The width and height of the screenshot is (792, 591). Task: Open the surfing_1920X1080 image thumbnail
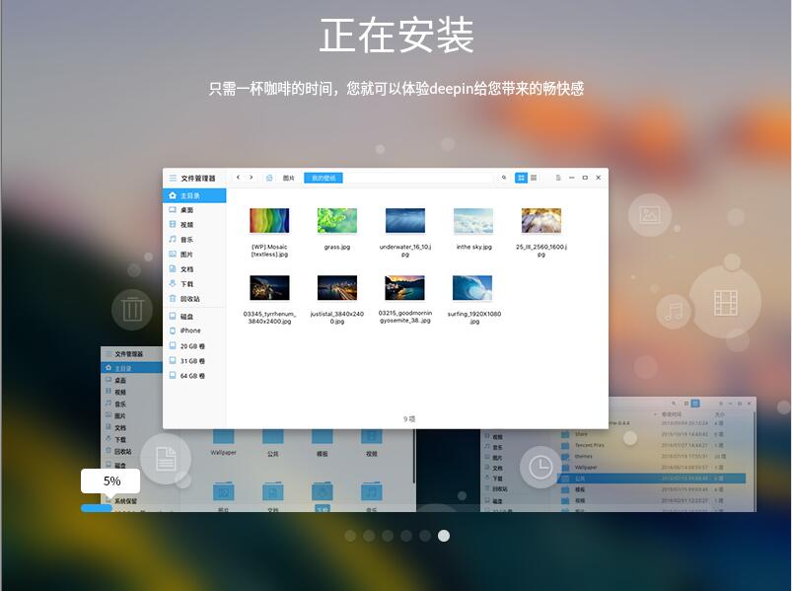tap(472, 287)
